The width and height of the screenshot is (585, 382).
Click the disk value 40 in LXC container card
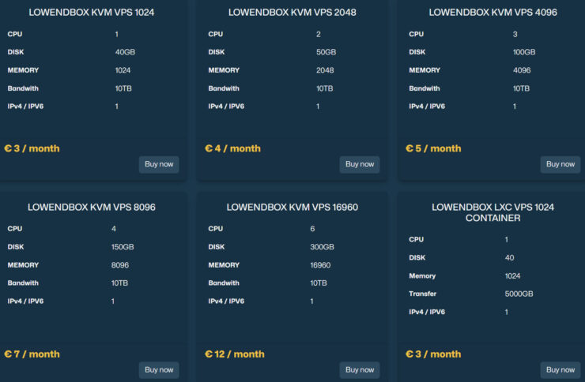[x=509, y=257]
